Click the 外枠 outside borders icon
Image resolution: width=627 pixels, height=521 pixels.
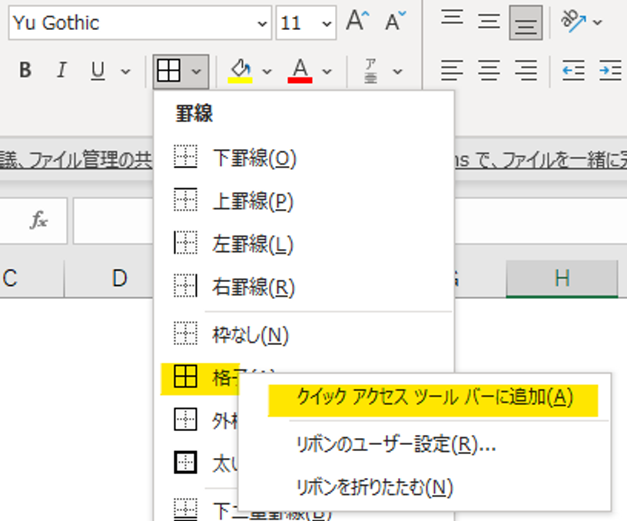coord(185,420)
